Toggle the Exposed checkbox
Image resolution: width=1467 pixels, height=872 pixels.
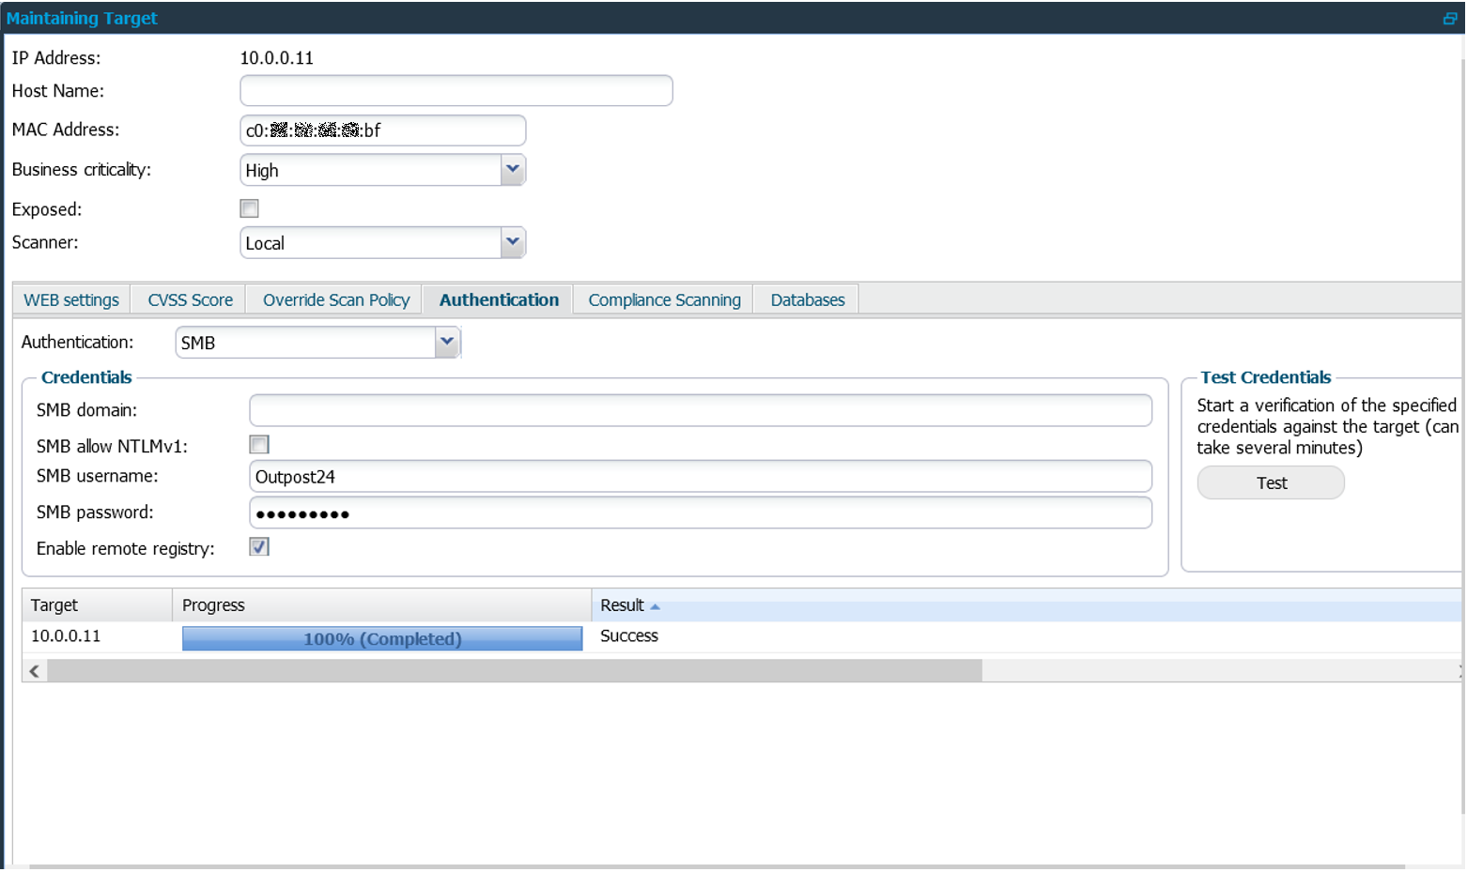[249, 208]
